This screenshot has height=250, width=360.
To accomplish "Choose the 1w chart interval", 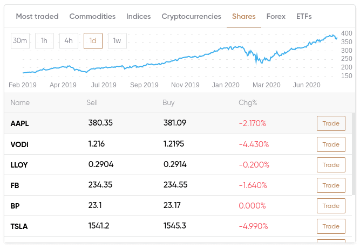I will 117,41.
